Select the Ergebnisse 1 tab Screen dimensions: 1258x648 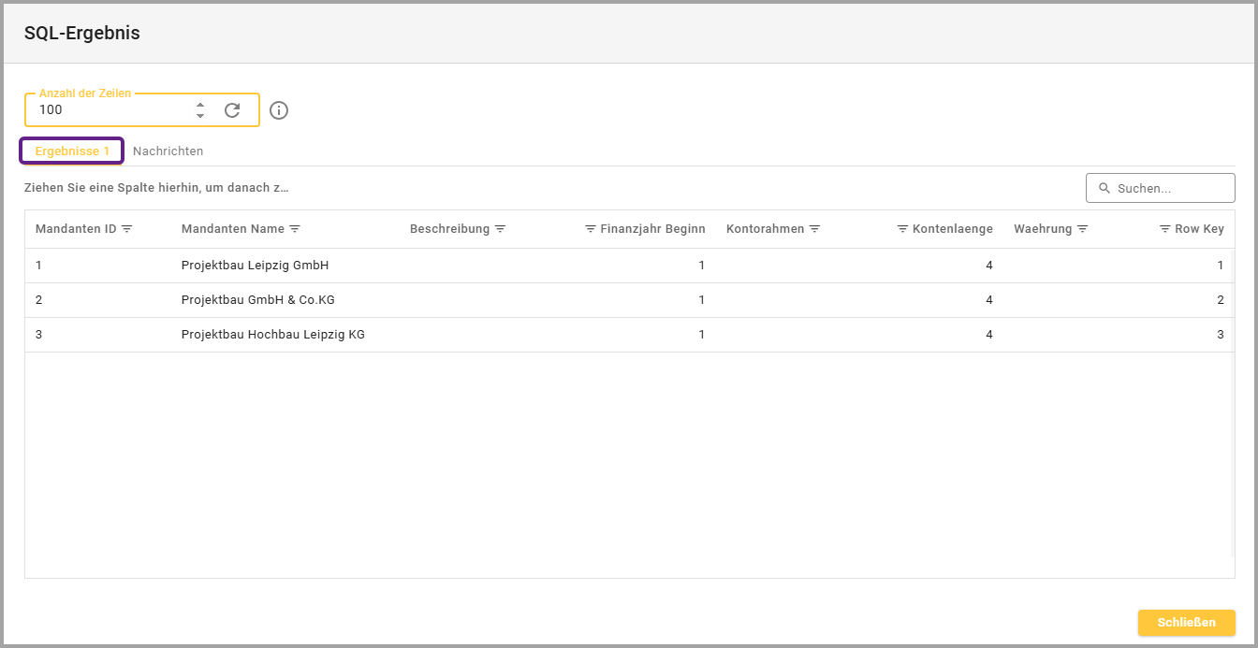pos(72,151)
